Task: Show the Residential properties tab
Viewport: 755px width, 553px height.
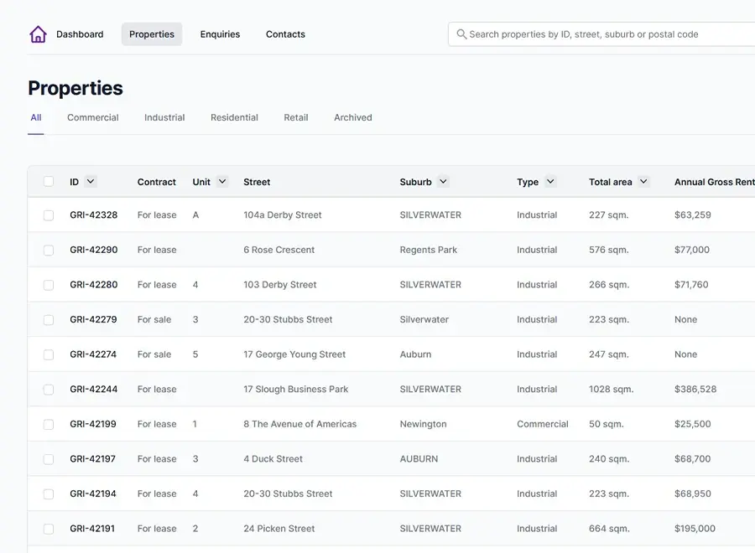Action: pos(234,118)
